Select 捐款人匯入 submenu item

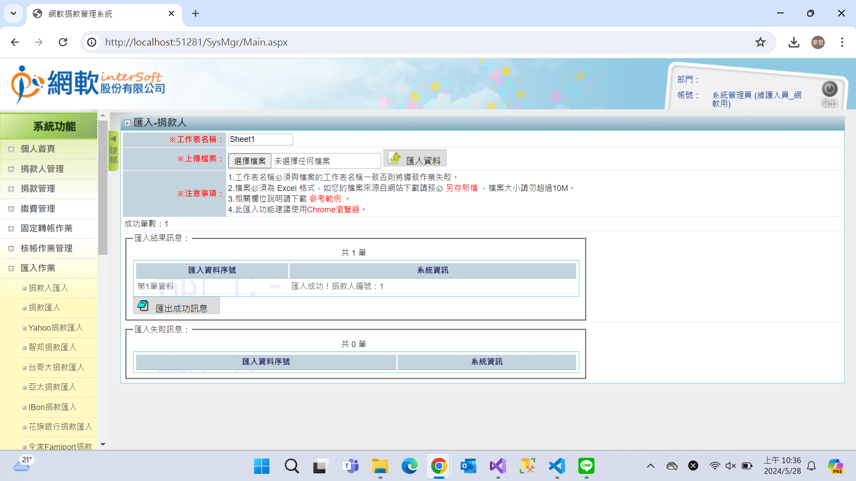point(49,288)
